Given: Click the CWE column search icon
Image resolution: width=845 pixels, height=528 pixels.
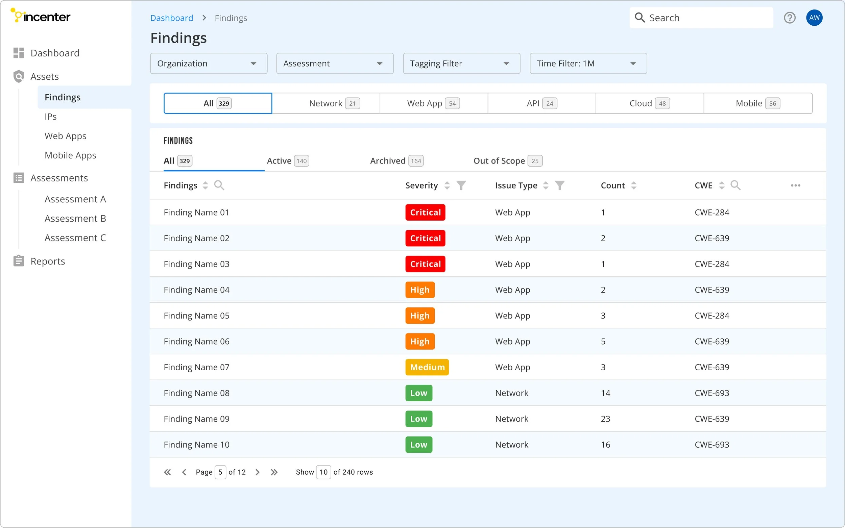Looking at the screenshot, I should [x=735, y=185].
